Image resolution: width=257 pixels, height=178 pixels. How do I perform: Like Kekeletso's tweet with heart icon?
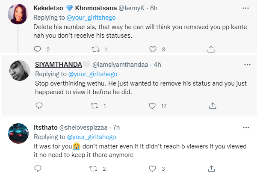tap(153, 49)
